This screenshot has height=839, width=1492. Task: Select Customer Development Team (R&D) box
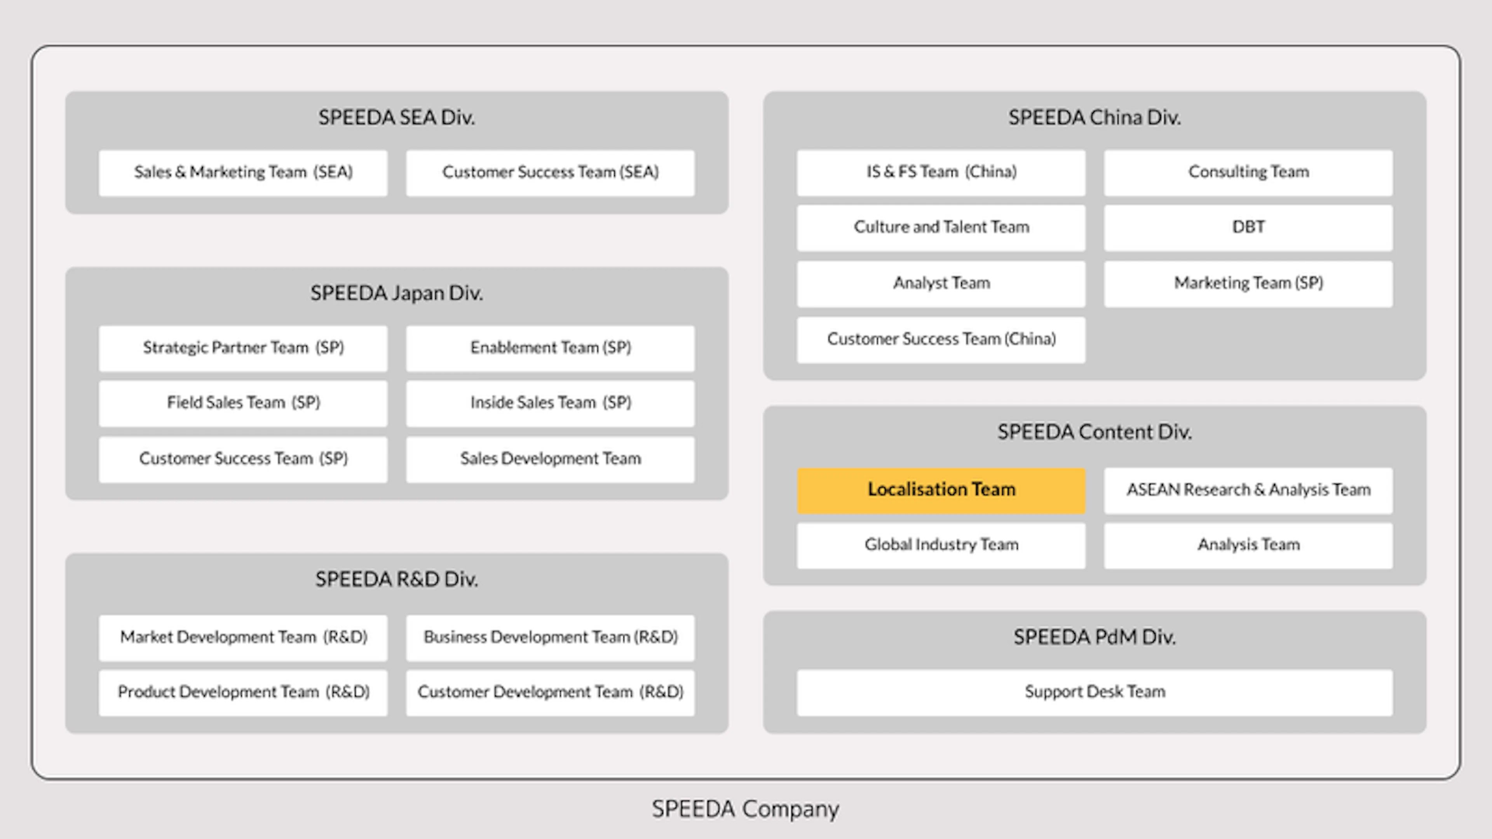550,693
